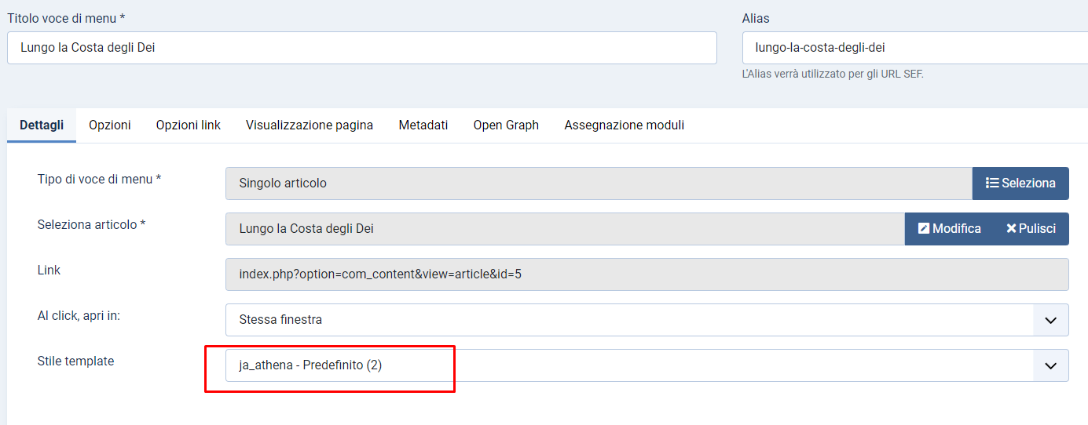This screenshot has height=425, width=1088.
Task: Click the edit pencil icon on Modifica
Action: point(924,229)
